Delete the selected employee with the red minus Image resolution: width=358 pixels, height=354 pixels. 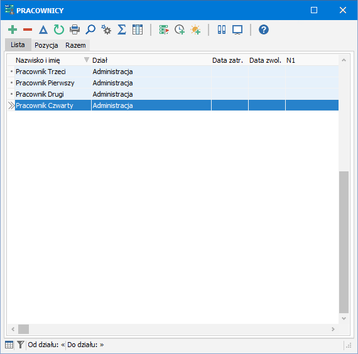coord(28,29)
